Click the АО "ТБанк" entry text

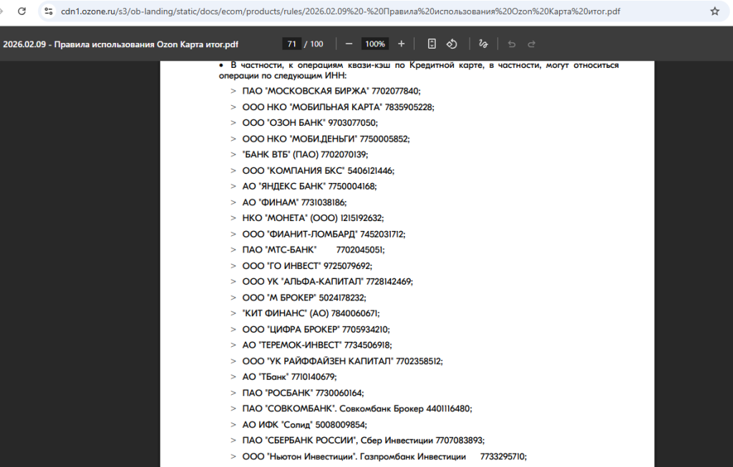point(288,377)
